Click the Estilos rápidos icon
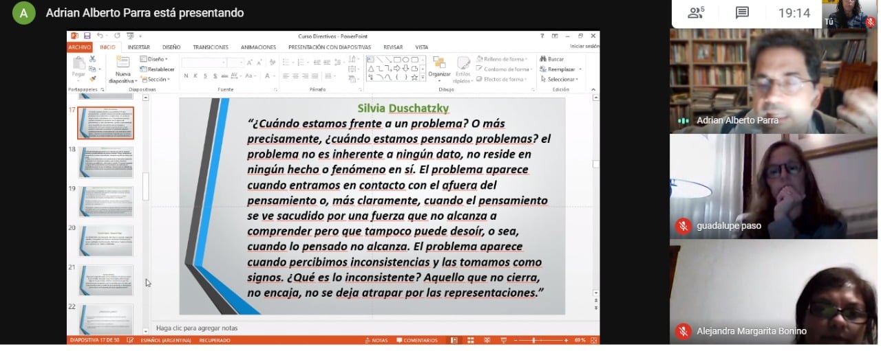 coord(463,63)
